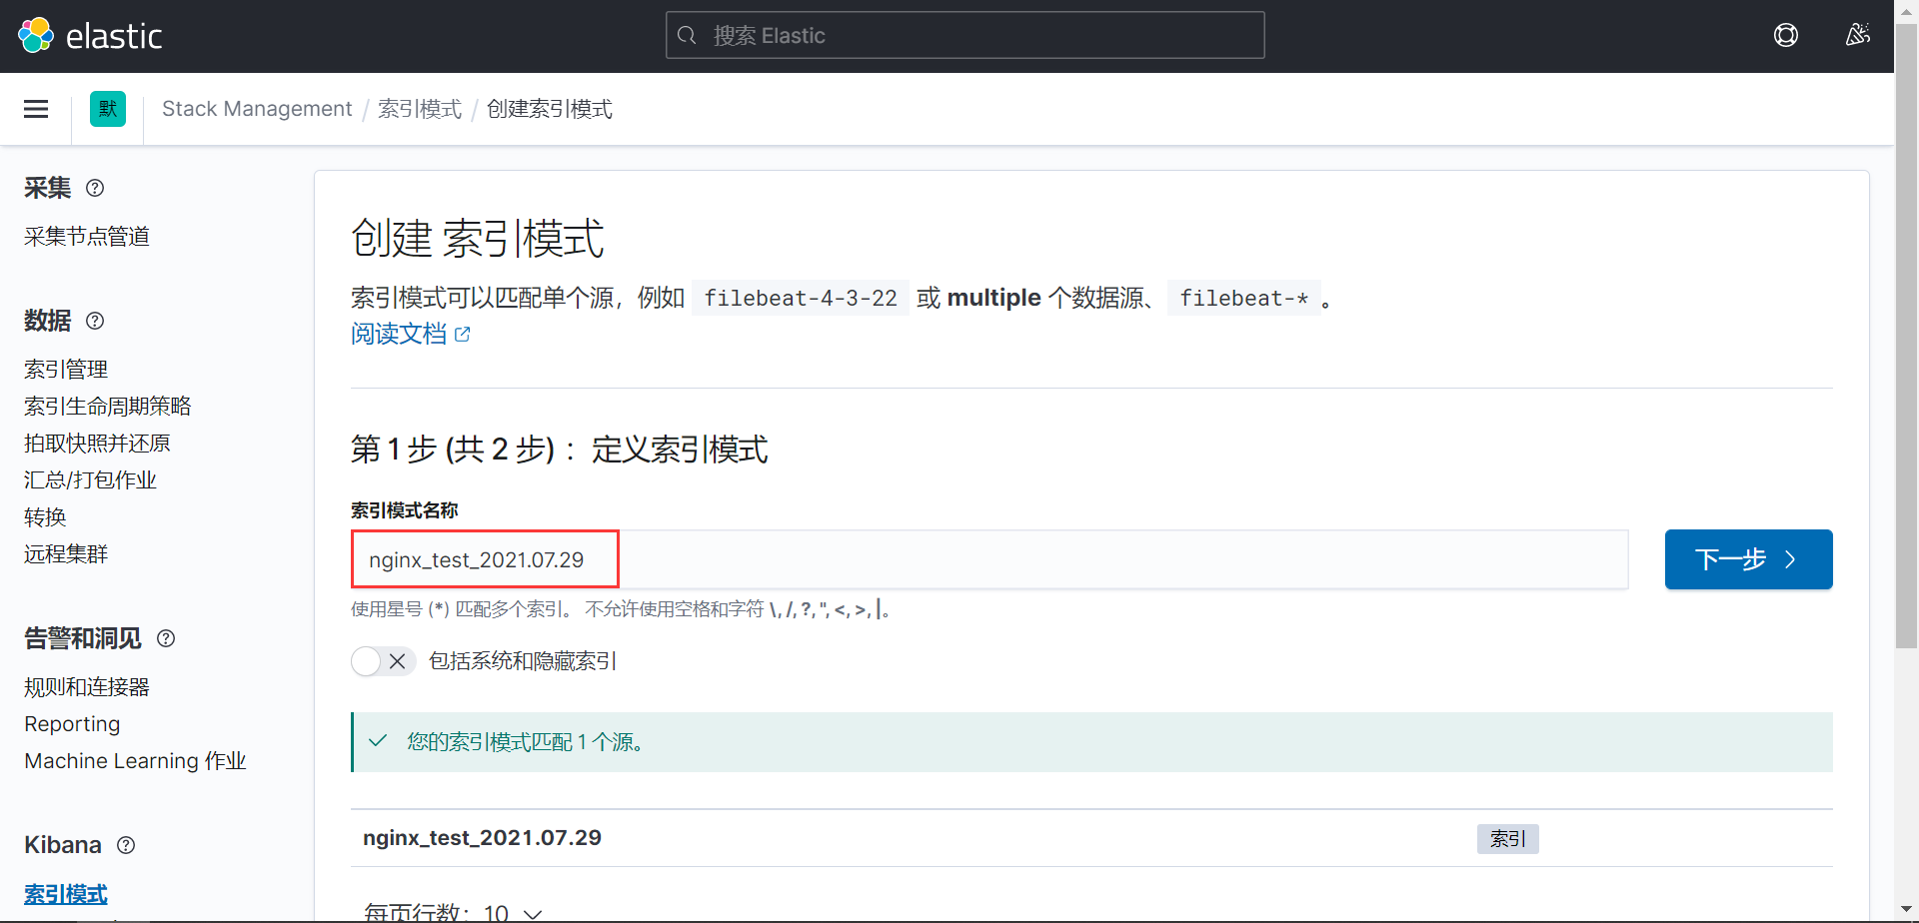This screenshot has width=1919, height=923.
Task: Open the rows per page dropdown
Action: point(454,913)
